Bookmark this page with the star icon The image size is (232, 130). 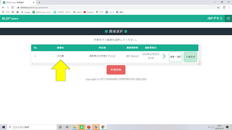(218, 8)
